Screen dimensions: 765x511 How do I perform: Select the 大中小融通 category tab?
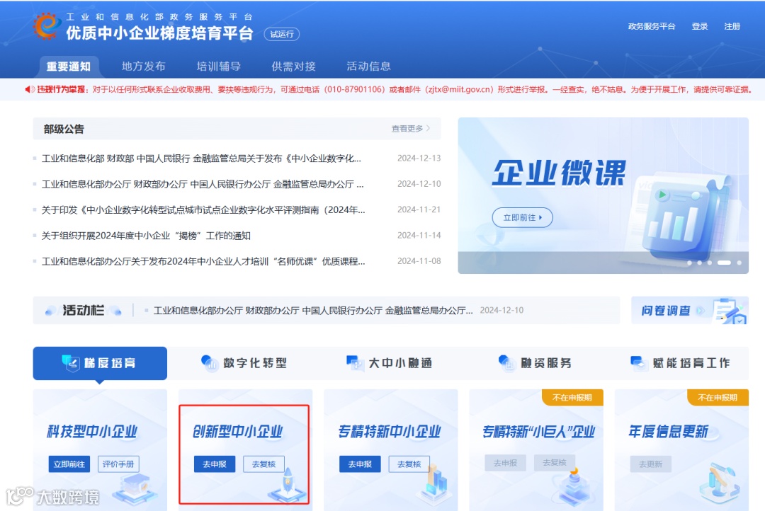(390, 363)
